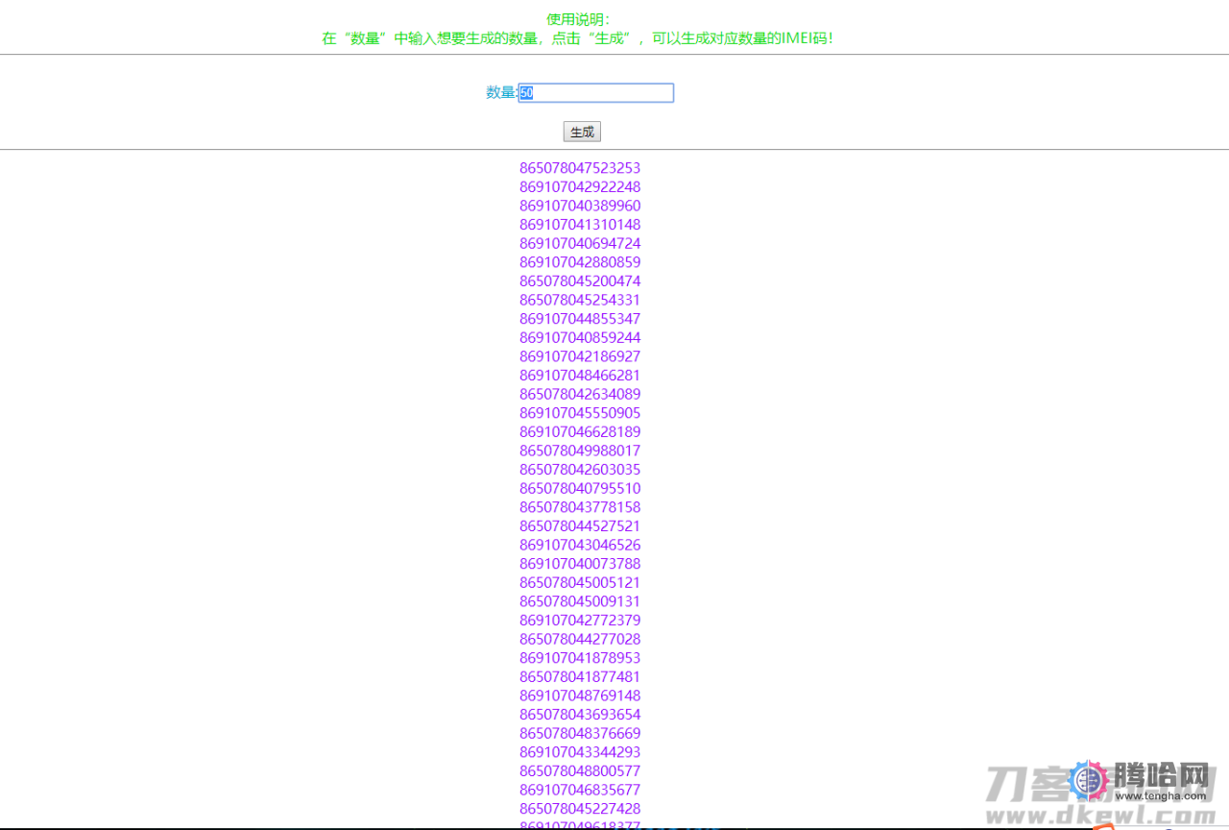Click the 数量 label text
This screenshot has width=1229, height=830.
point(501,92)
